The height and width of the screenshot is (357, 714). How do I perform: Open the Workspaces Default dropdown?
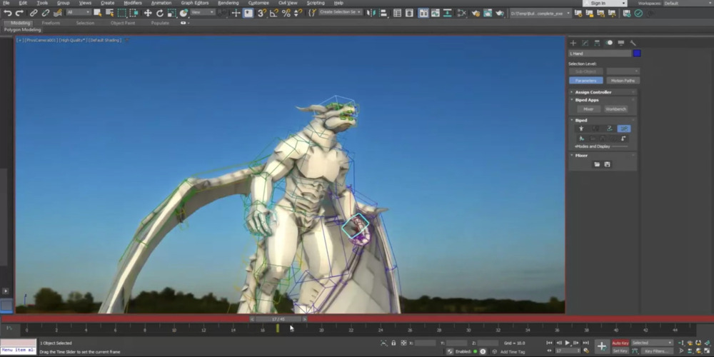pyautogui.click(x=687, y=3)
